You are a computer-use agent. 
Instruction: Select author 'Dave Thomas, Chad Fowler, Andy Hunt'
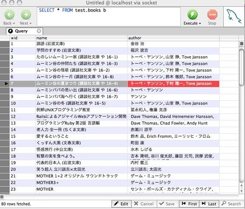coord(174,123)
